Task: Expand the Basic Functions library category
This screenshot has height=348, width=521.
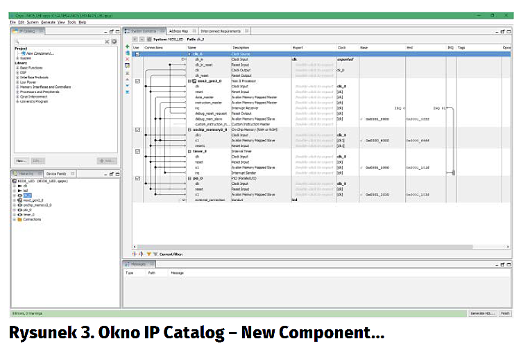Action: (x=17, y=68)
